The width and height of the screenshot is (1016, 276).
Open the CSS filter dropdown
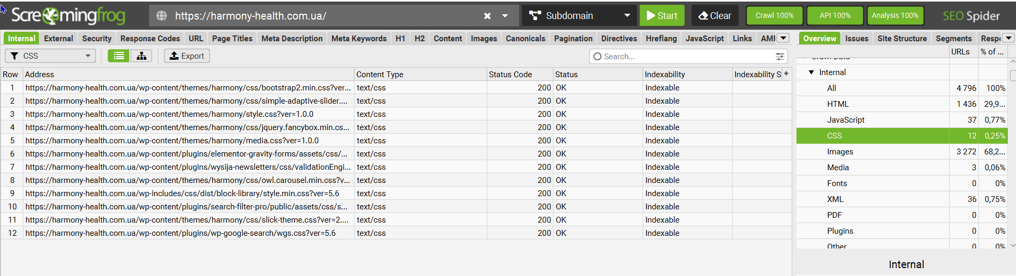pos(50,56)
